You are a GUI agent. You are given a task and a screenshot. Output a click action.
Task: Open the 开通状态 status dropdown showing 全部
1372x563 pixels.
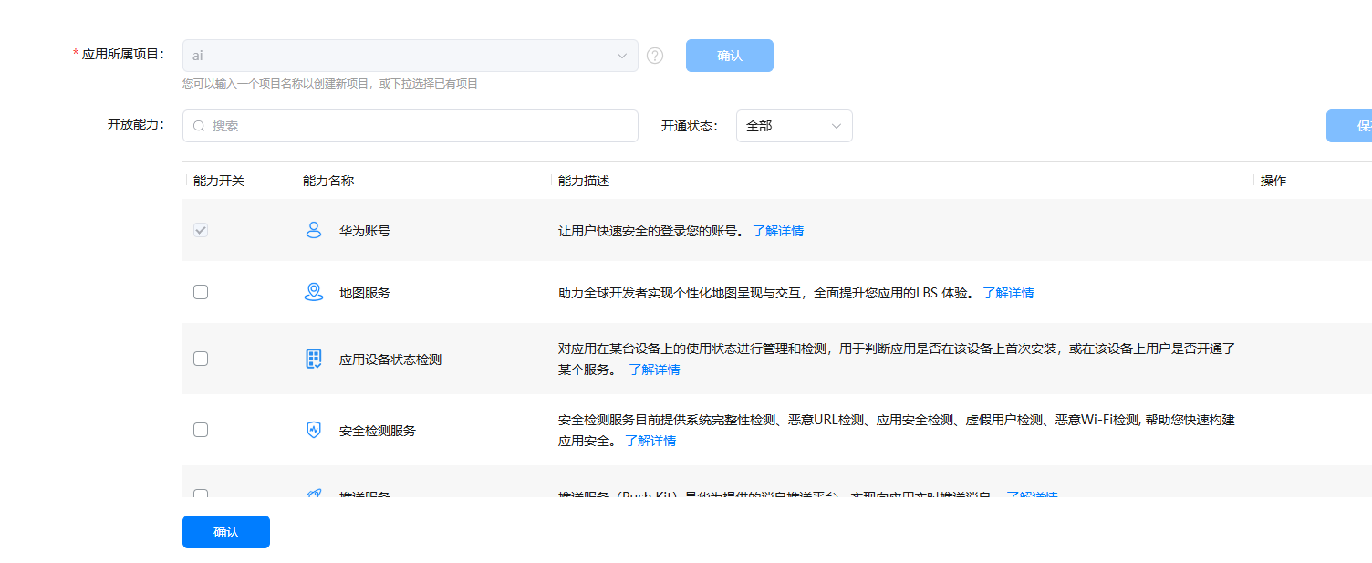pos(794,125)
